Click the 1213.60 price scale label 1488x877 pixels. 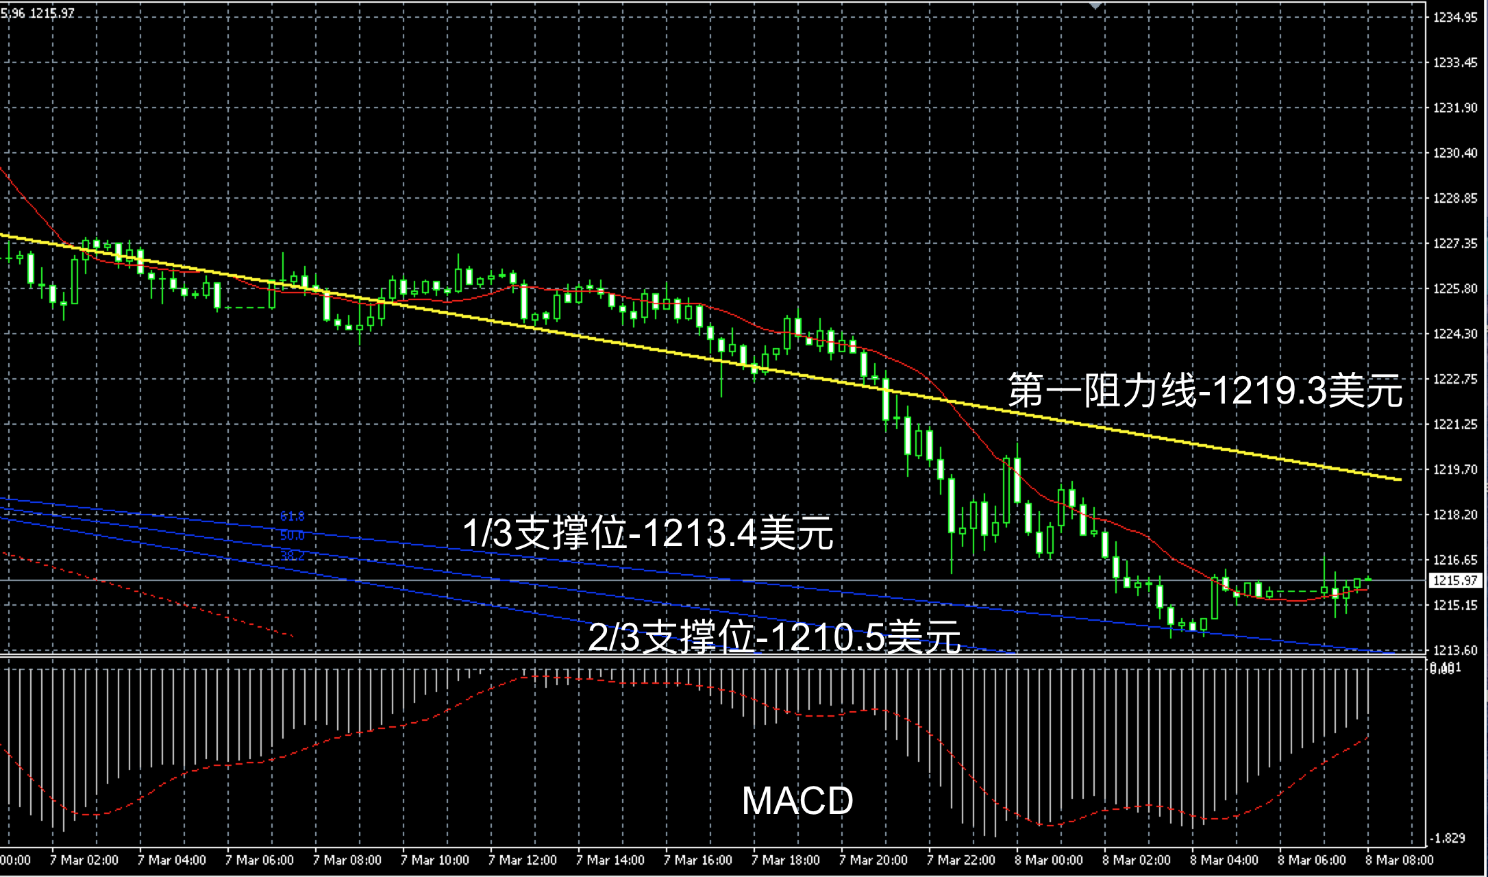(x=1455, y=650)
